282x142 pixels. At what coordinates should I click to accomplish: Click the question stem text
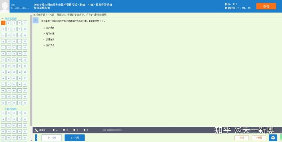click(73, 21)
